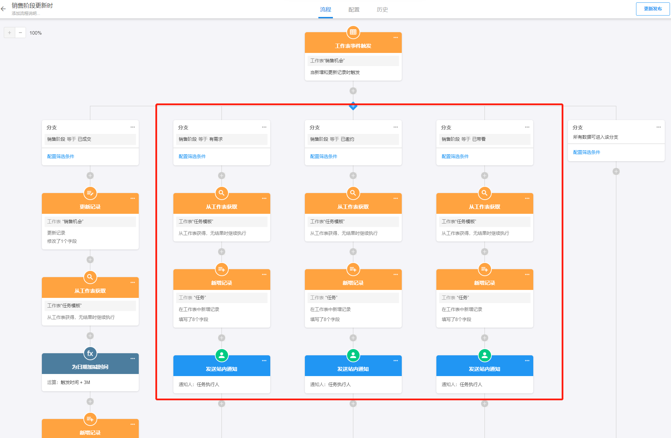Open more menu of 所有数据可进入该分支 branch
This screenshot has height=438, width=671.
click(x=659, y=127)
